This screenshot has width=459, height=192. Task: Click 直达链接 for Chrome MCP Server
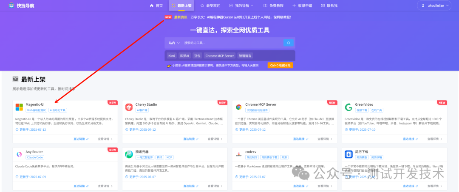pos(300,139)
